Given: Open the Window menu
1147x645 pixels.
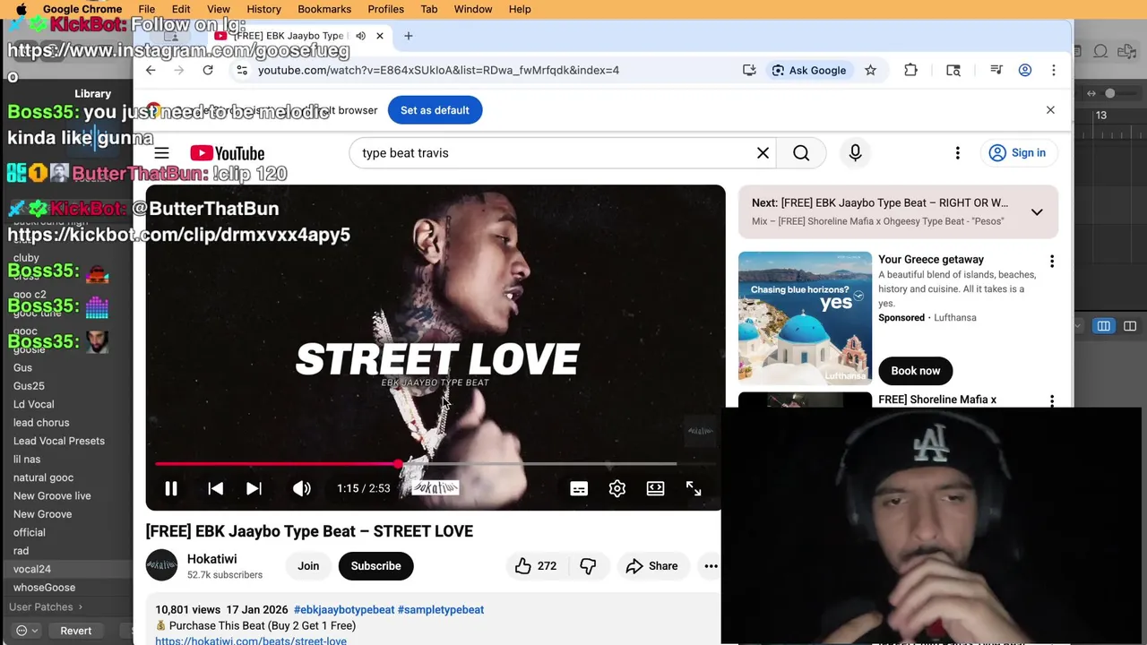Looking at the screenshot, I should point(473,9).
